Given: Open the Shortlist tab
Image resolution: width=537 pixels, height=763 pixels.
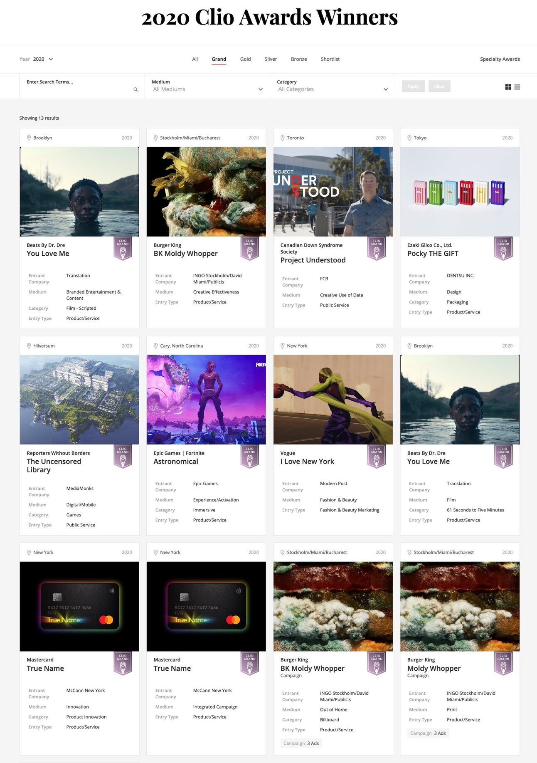Looking at the screenshot, I should pos(330,59).
